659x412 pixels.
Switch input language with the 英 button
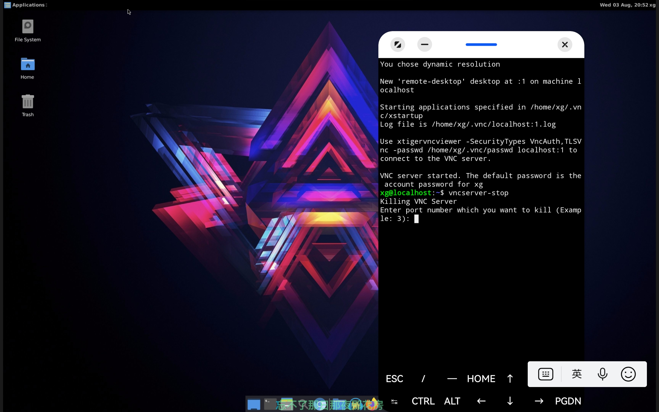577,374
